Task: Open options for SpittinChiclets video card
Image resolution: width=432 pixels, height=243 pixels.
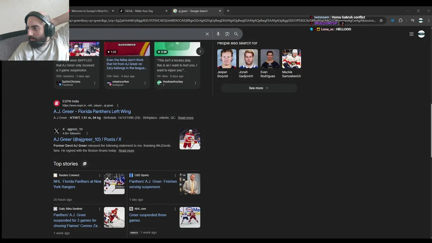Action: click(94, 83)
